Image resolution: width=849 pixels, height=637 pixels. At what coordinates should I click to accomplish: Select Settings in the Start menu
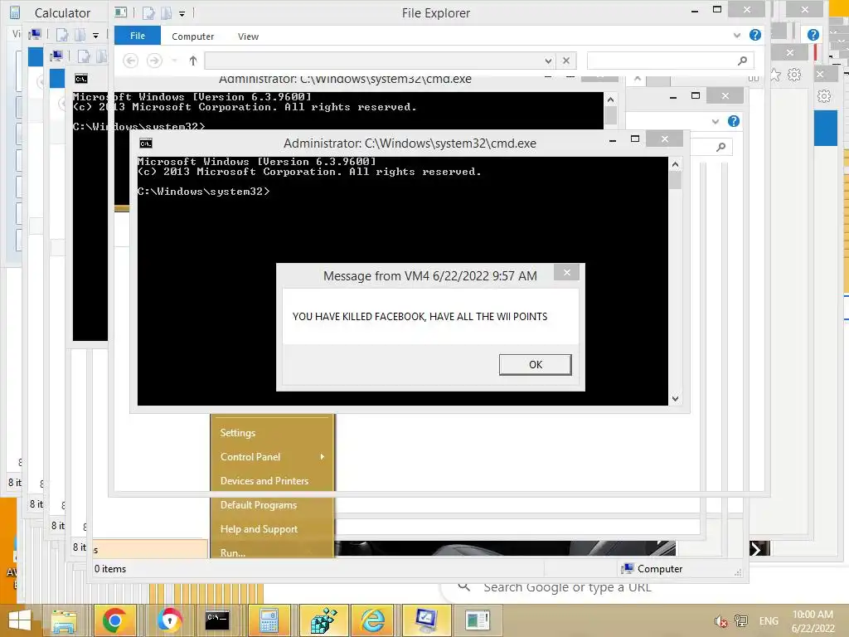(238, 433)
